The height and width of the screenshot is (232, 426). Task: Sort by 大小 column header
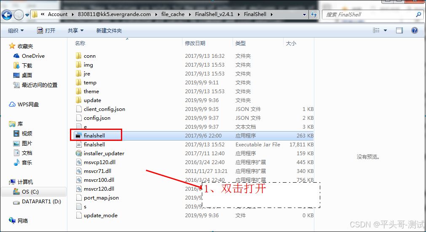pos(291,43)
